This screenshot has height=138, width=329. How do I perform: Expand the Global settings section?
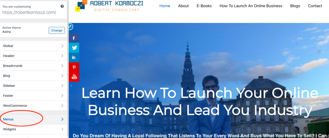click(33, 46)
